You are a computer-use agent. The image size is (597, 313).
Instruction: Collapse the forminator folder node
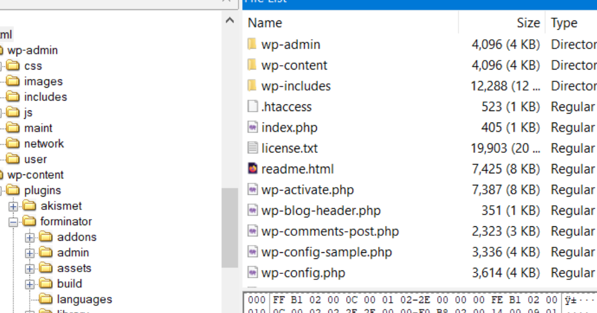pos(13,222)
